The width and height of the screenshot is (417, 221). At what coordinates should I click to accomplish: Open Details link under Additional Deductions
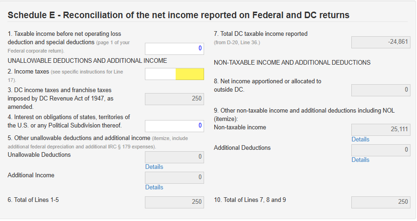[360, 160]
